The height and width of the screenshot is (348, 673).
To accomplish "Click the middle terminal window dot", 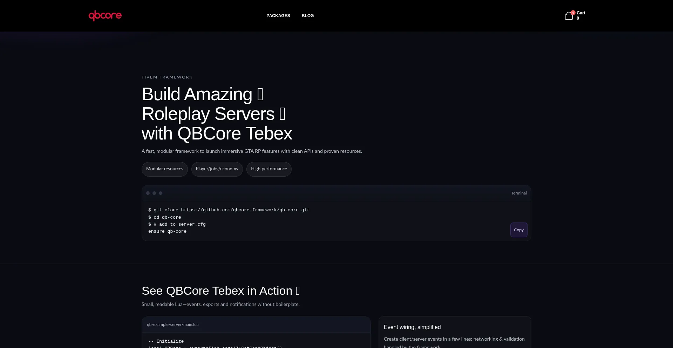I will click(x=154, y=193).
